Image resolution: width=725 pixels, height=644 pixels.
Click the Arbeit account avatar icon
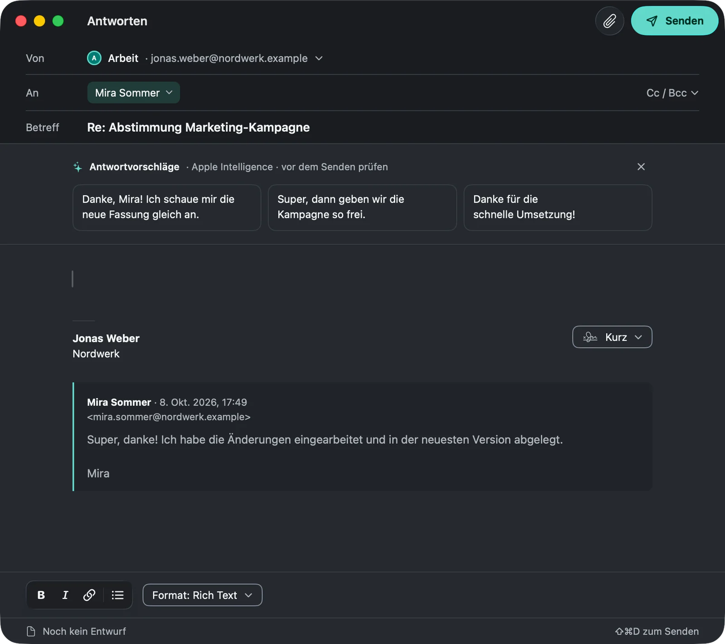point(94,58)
